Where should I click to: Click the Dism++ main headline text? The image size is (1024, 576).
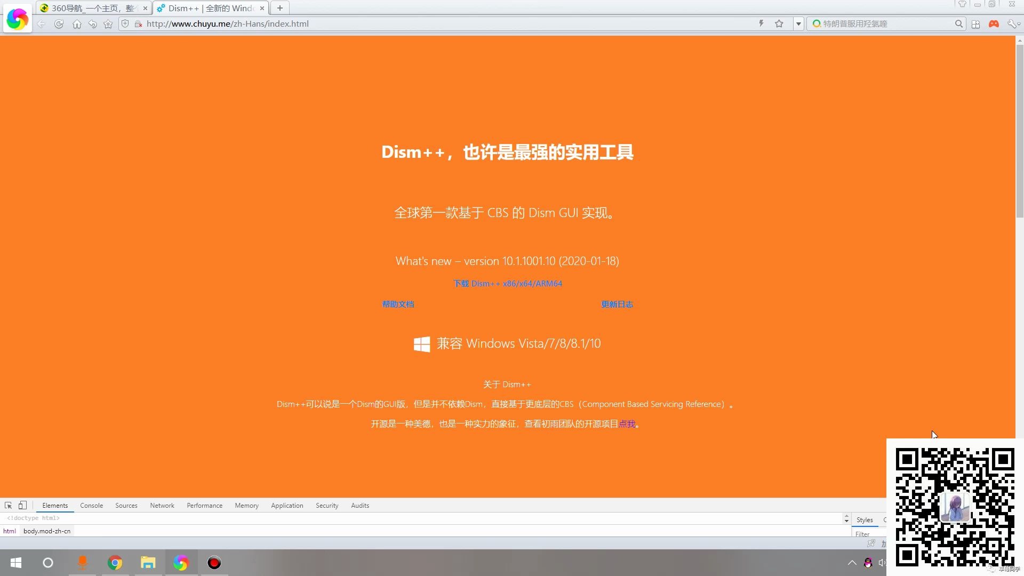click(x=507, y=153)
